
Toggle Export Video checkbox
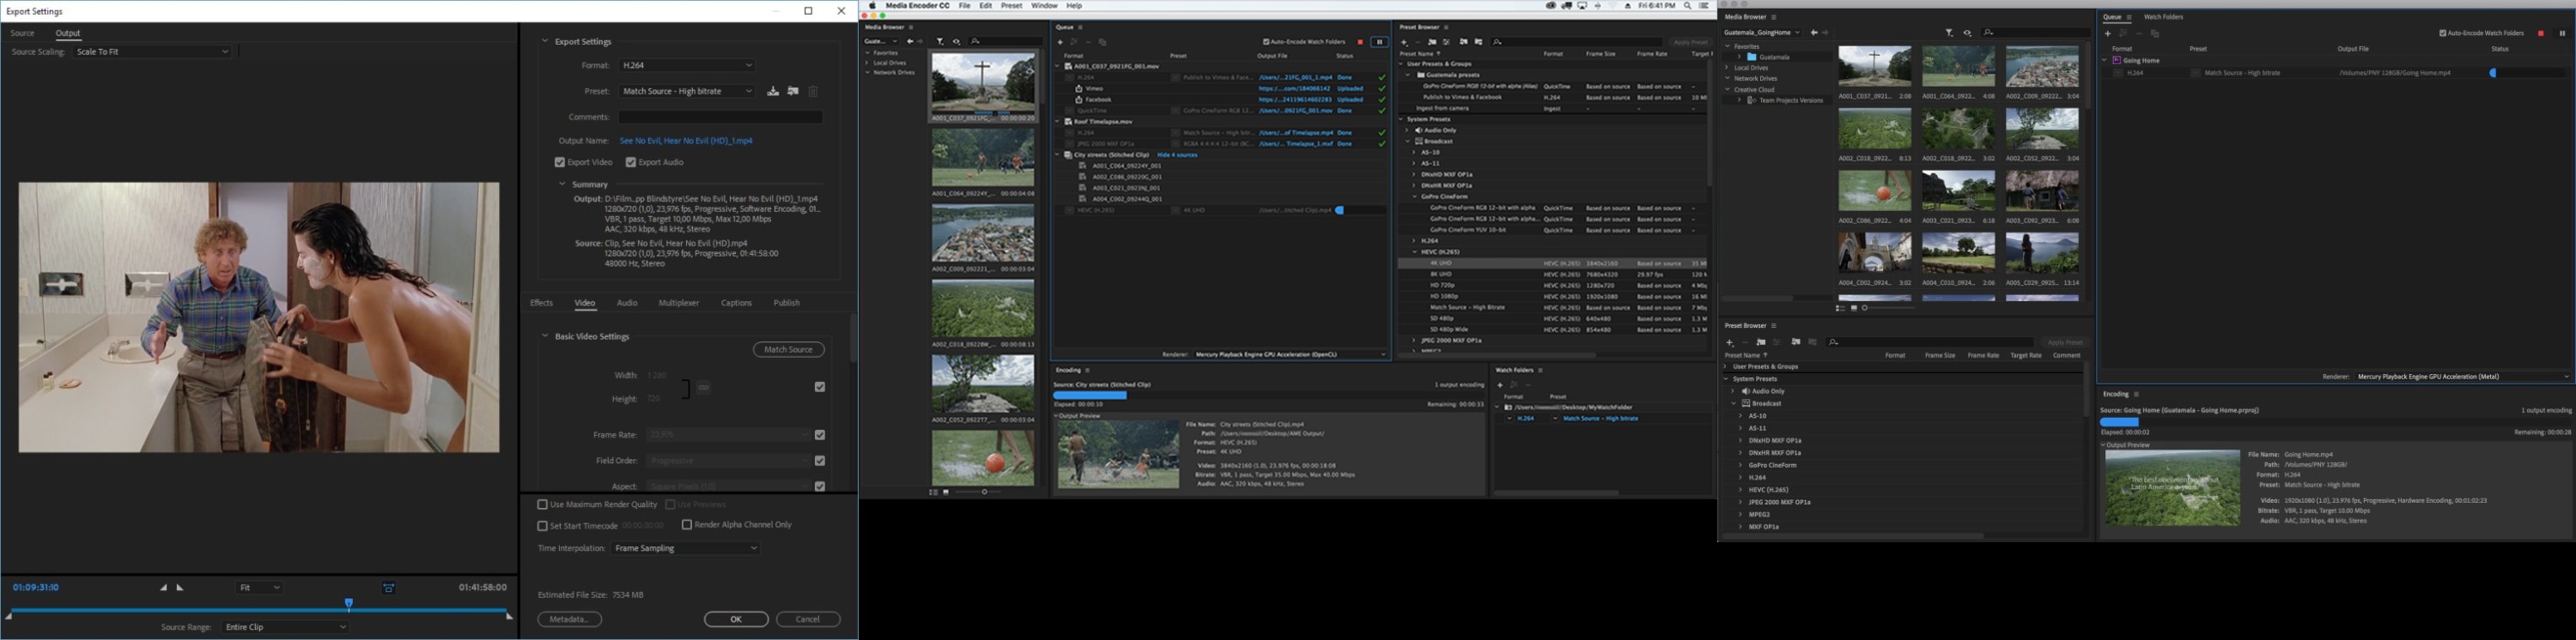tap(560, 162)
